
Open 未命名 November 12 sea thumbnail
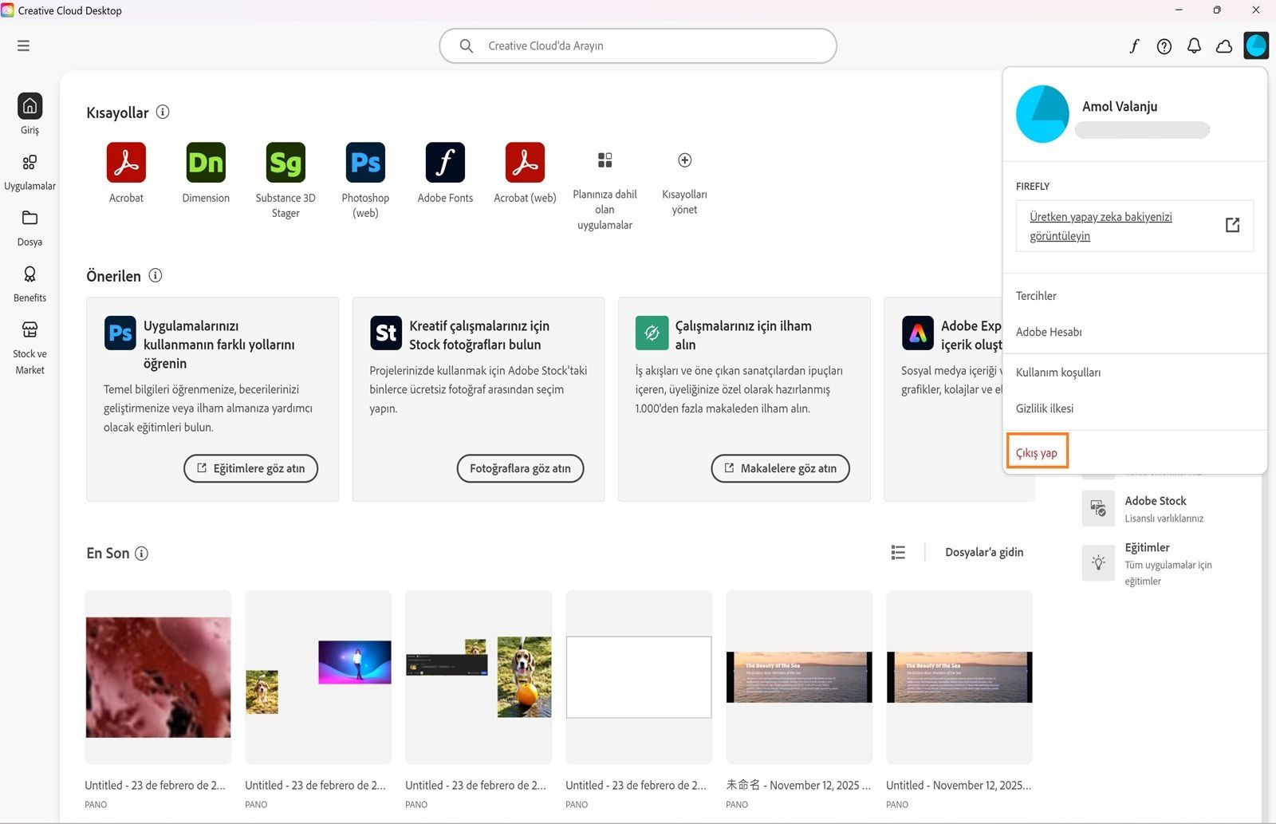click(799, 677)
